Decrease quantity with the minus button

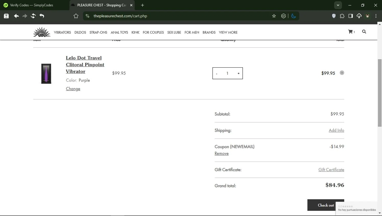217,73
